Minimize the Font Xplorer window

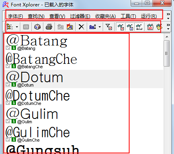(137, 3)
